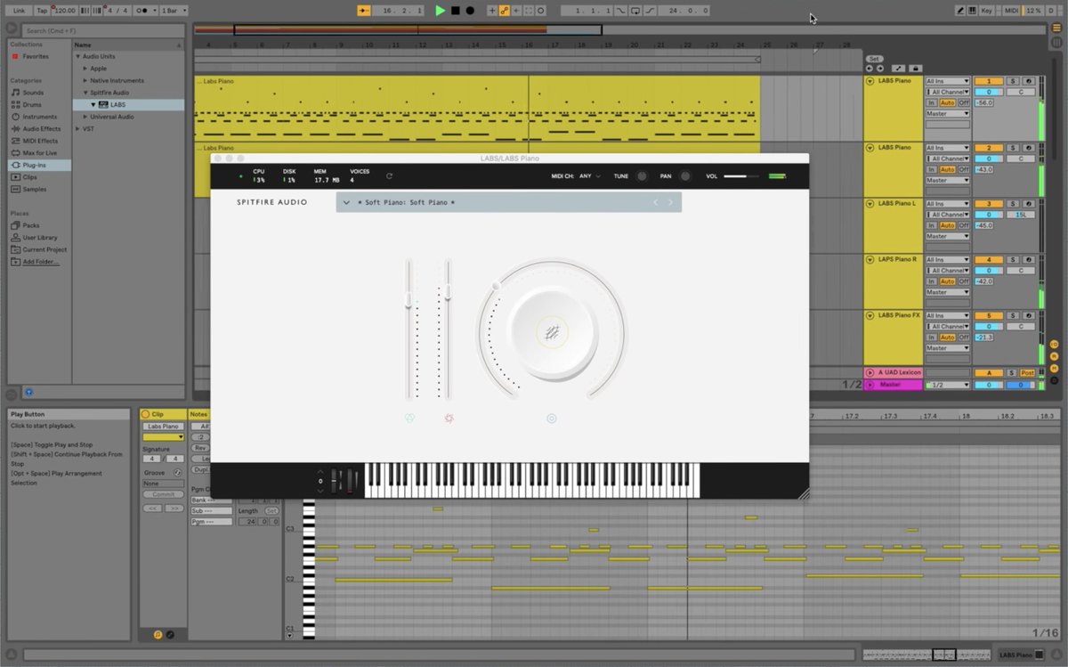Viewport: 1068px width, 667px height.
Task: Open the LABS preset selector dropdown
Action: pos(347,202)
